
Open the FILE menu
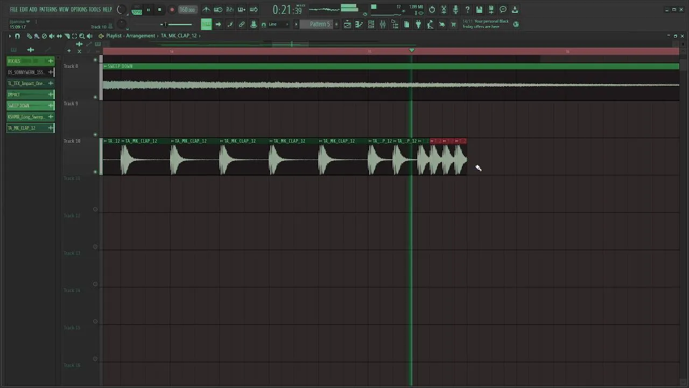(14, 10)
